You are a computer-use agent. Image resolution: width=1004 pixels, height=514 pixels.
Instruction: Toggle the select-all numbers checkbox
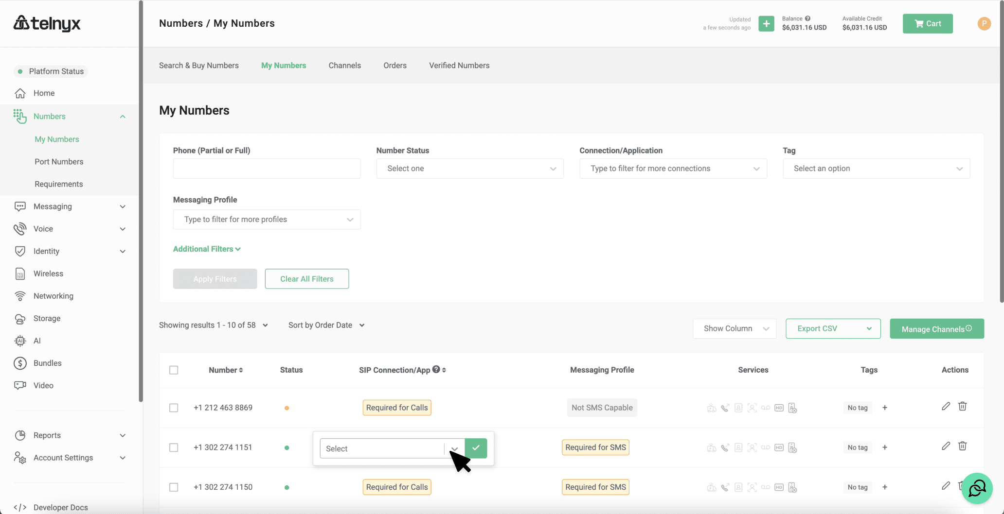pyautogui.click(x=174, y=370)
